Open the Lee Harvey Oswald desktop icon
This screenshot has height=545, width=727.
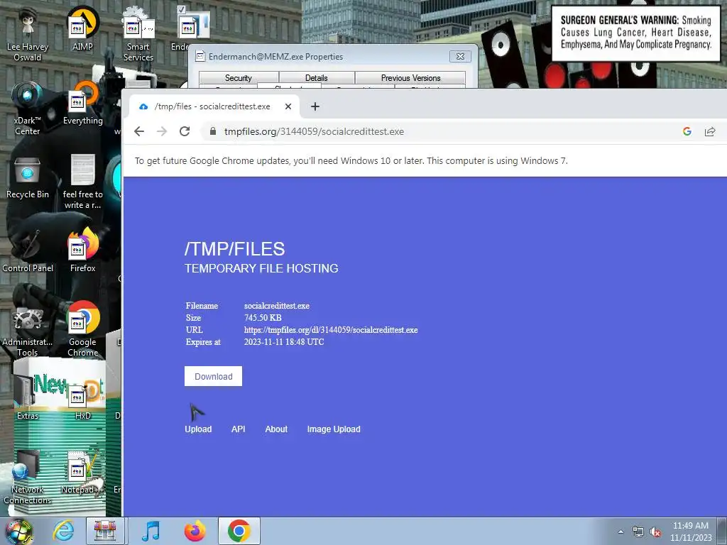[x=28, y=35]
